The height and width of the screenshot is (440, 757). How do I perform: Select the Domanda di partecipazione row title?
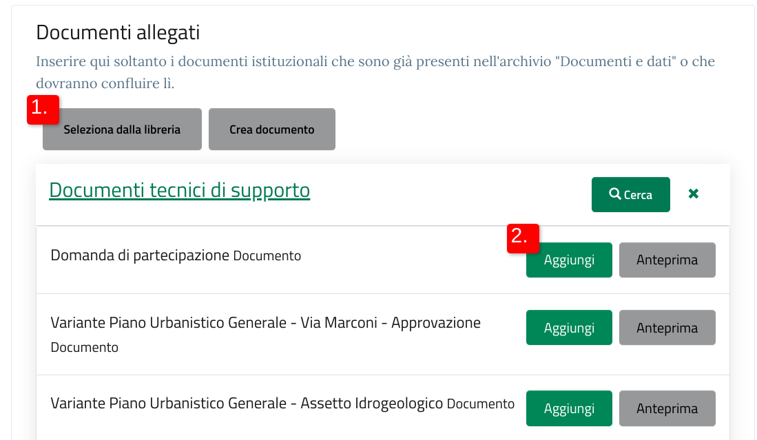140,255
